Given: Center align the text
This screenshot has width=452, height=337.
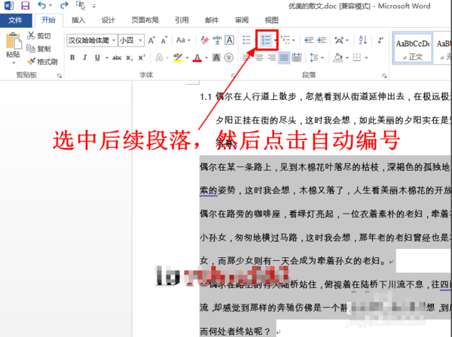Looking at the screenshot, I should tap(259, 58).
